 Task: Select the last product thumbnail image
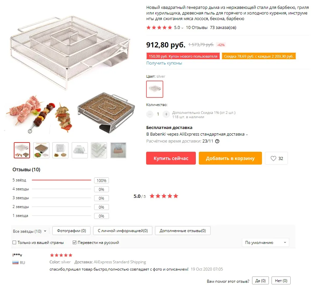coord(118,150)
